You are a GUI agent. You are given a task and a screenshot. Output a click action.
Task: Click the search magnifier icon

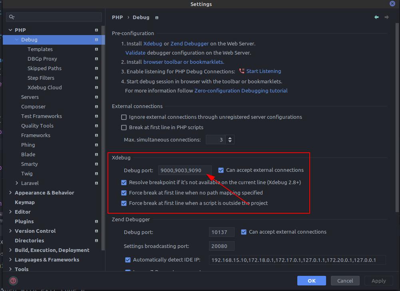(x=12, y=17)
